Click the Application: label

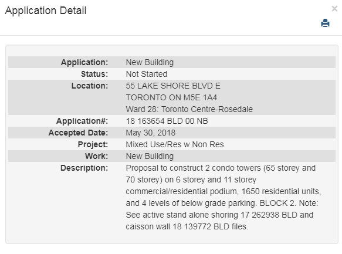(84, 62)
